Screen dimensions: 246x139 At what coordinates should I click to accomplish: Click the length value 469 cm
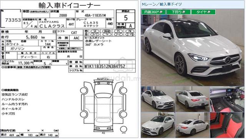coord(14,135)
